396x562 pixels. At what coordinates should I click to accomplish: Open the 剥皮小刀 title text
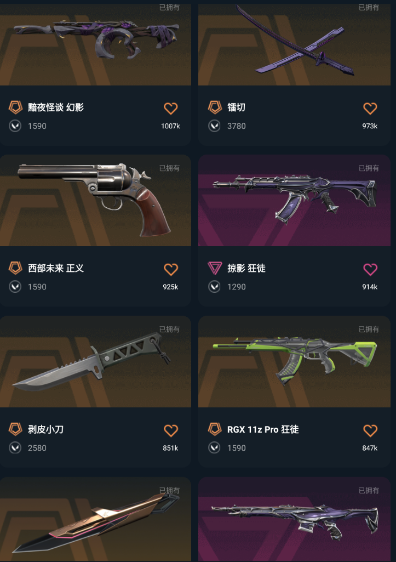[46, 429]
